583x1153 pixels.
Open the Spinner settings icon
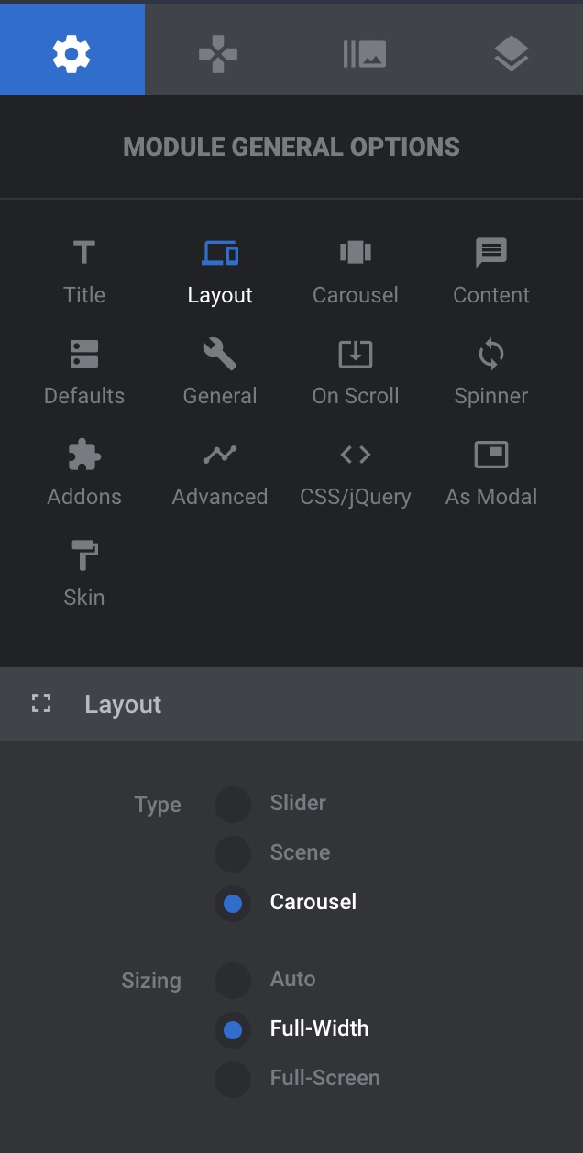tap(491, 354)
